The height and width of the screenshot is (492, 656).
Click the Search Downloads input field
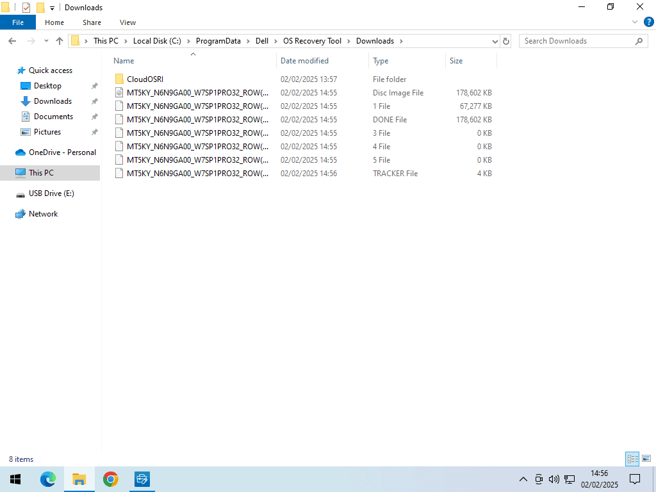pos(577,41)
